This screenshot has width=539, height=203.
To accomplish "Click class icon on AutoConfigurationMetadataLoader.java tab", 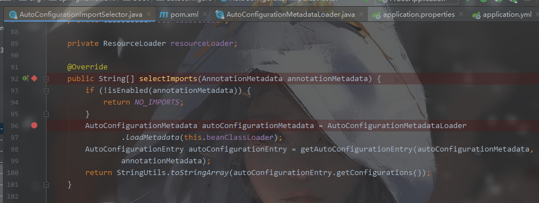I will tap(220, 15).
